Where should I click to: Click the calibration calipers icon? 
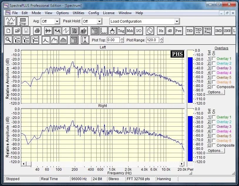pos(112,31)
